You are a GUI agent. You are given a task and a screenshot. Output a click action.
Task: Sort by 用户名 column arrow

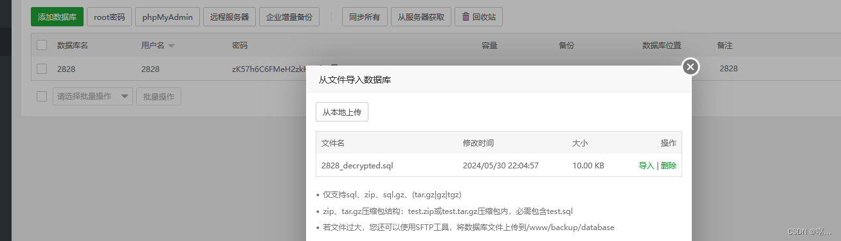pyautogui.click(x=172, y=46)
